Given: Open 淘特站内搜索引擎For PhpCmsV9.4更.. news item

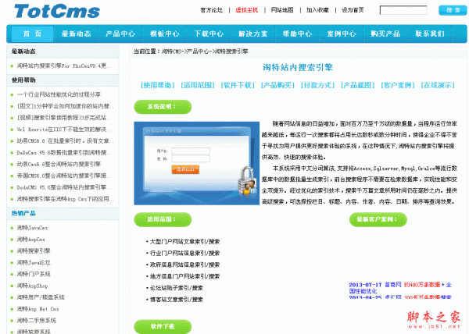Looking at the screenshot, I should 64,66.
